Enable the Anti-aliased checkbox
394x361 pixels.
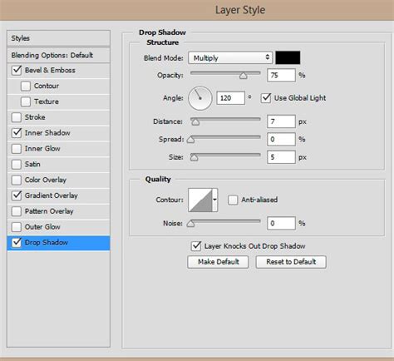[233, 200]
